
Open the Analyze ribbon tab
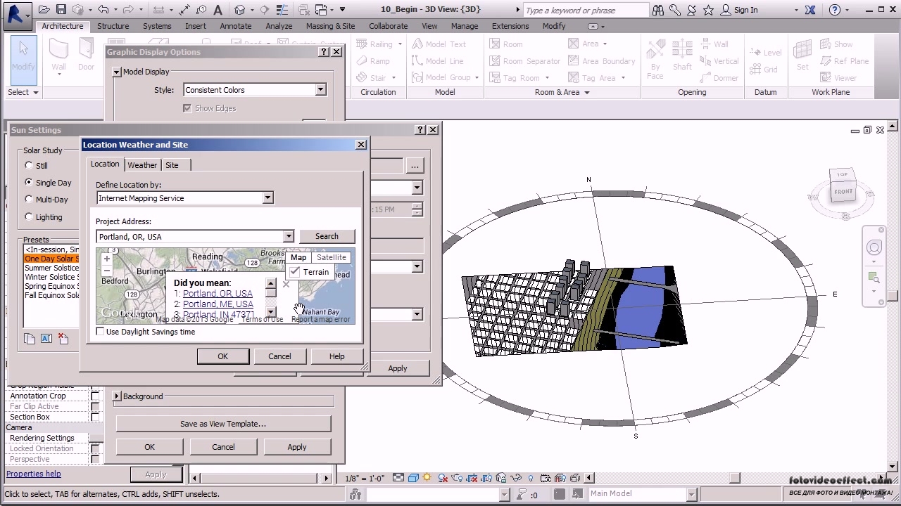pos(279,26)
